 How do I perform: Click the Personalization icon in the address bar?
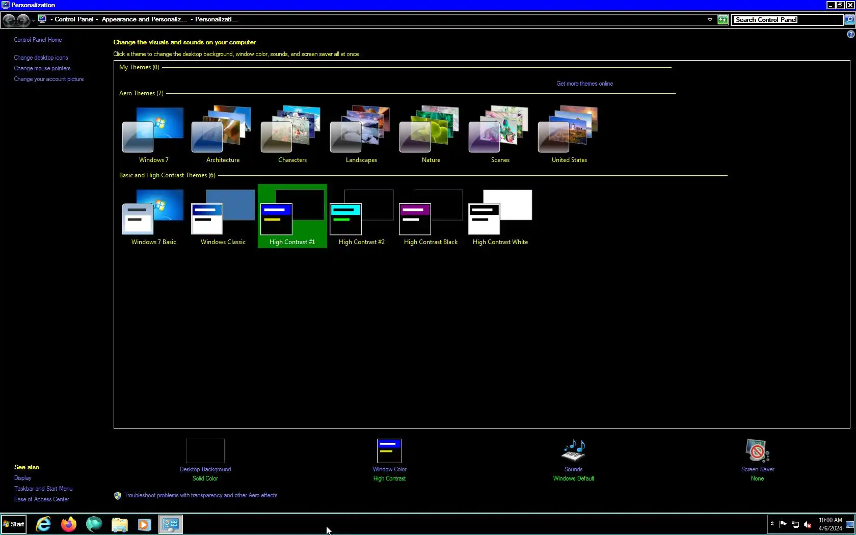[42, 19]
